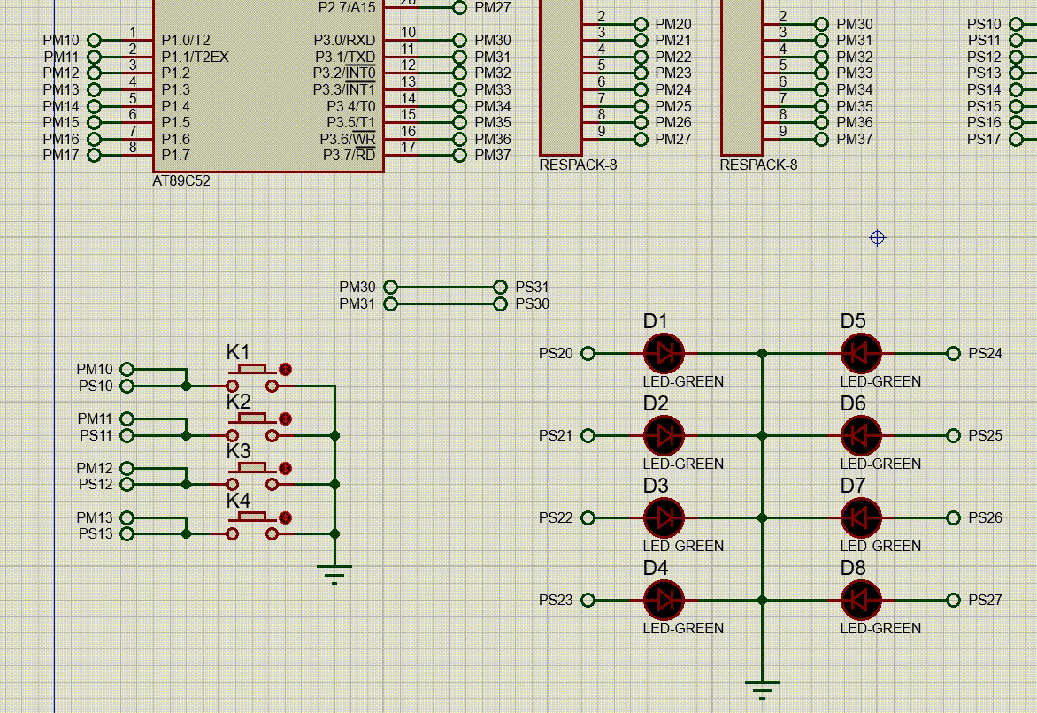Screen dimensions: 1037x713
Task: Click the K1 reference label
Action: coord(238,353)
